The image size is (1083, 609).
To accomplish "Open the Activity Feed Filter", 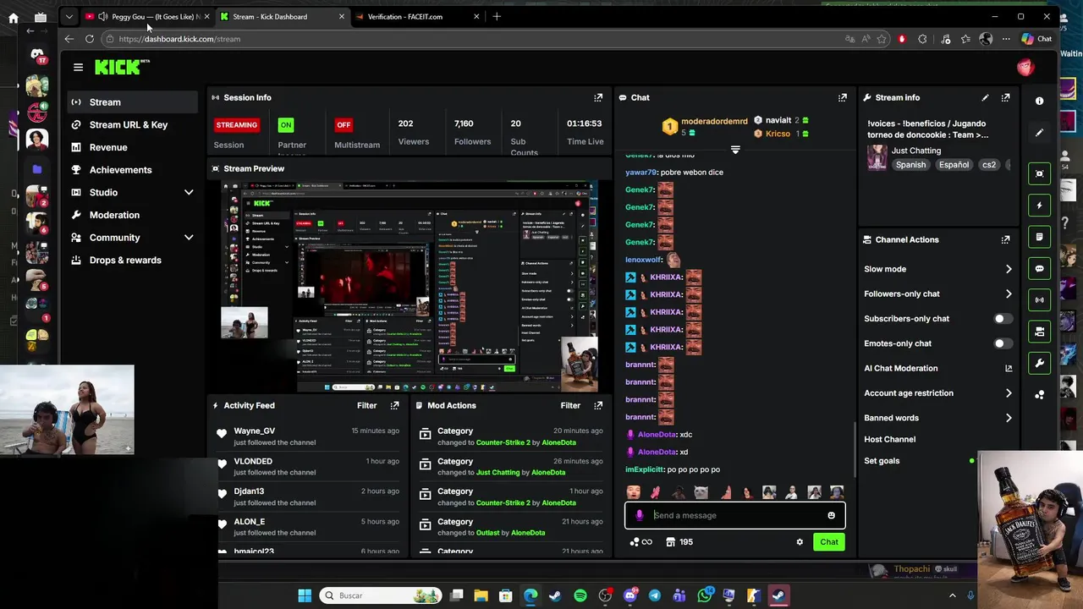I will [366, 405].
